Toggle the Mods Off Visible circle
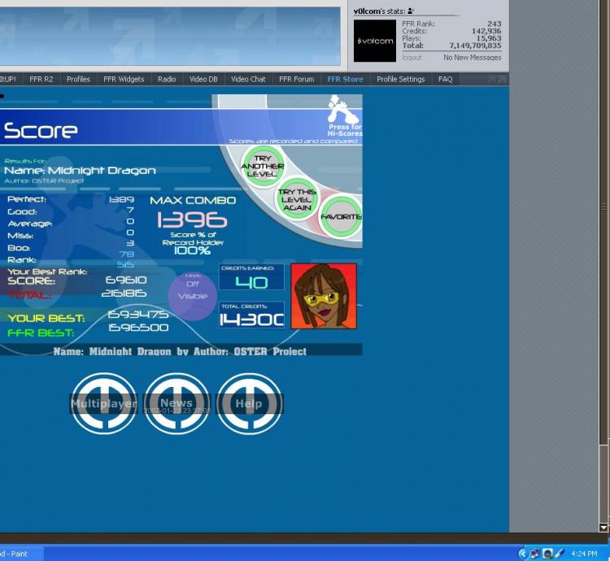610x561 pixels. (x=192, y=291)
